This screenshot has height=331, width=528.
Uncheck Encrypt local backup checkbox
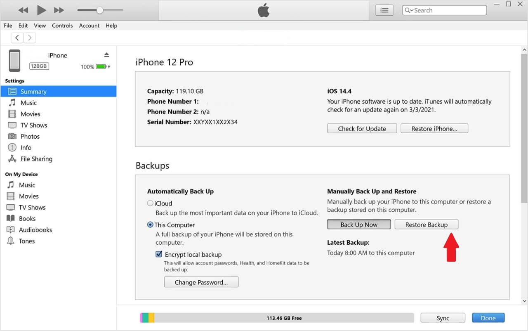159,254
